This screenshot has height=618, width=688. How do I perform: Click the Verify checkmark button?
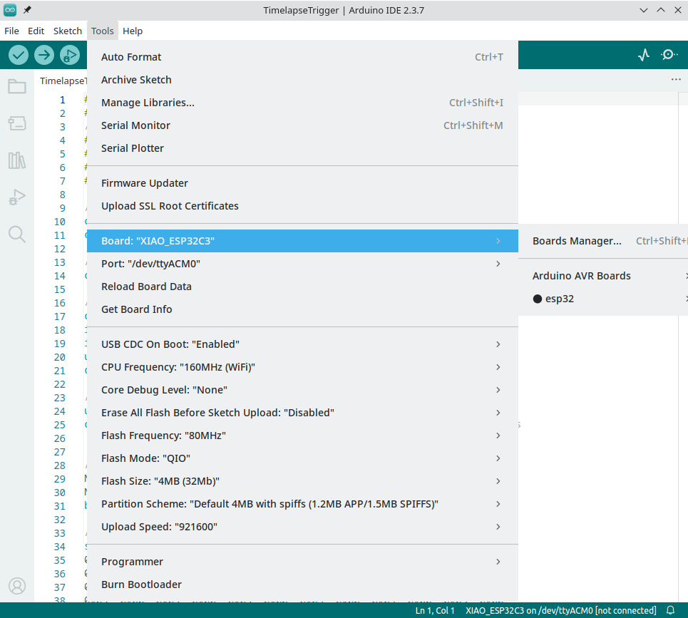19,56
